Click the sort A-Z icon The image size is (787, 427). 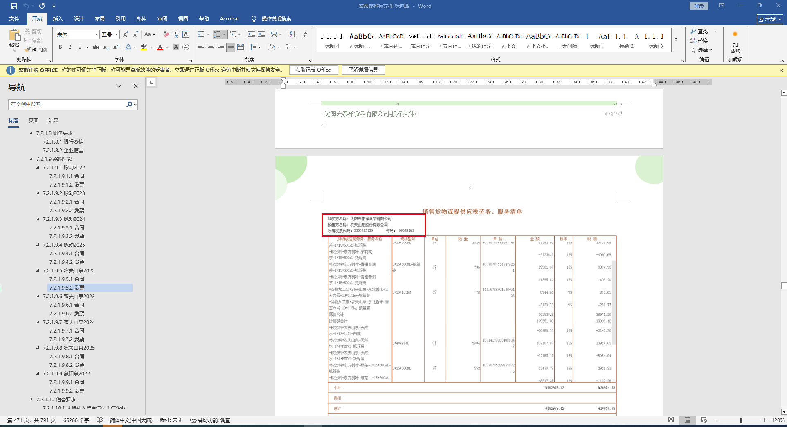click(x=292, y=34)
